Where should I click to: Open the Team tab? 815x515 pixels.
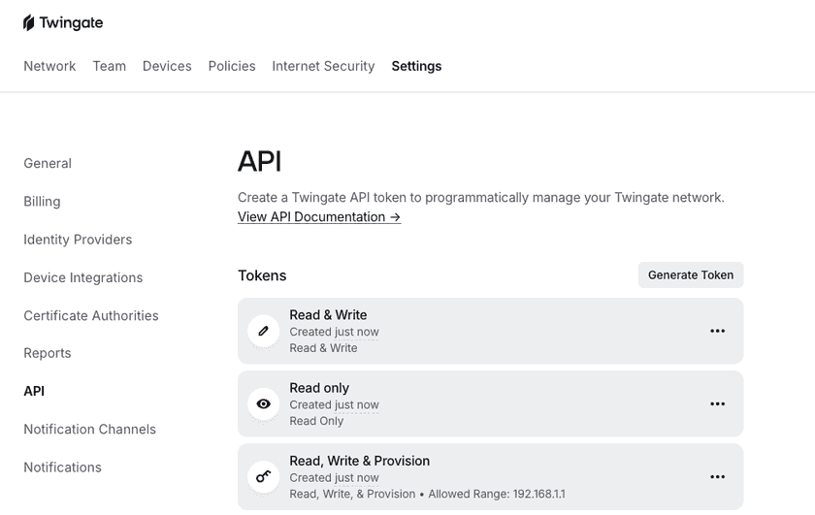pyautogui.click(x=109, y=66)
